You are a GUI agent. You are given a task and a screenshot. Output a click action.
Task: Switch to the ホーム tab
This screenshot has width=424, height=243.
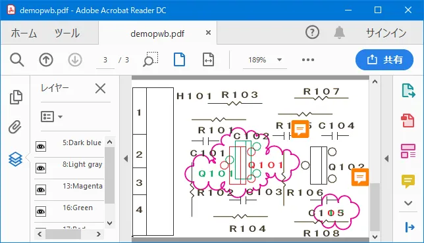(x=24, y=33)
